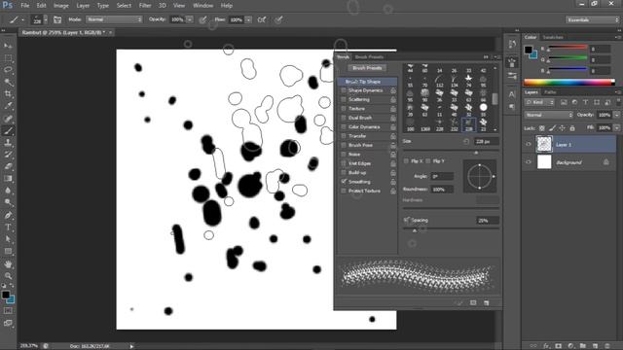Viewport: 623px width, 350px height.
Task: Open the File menu
Action: 25,6
